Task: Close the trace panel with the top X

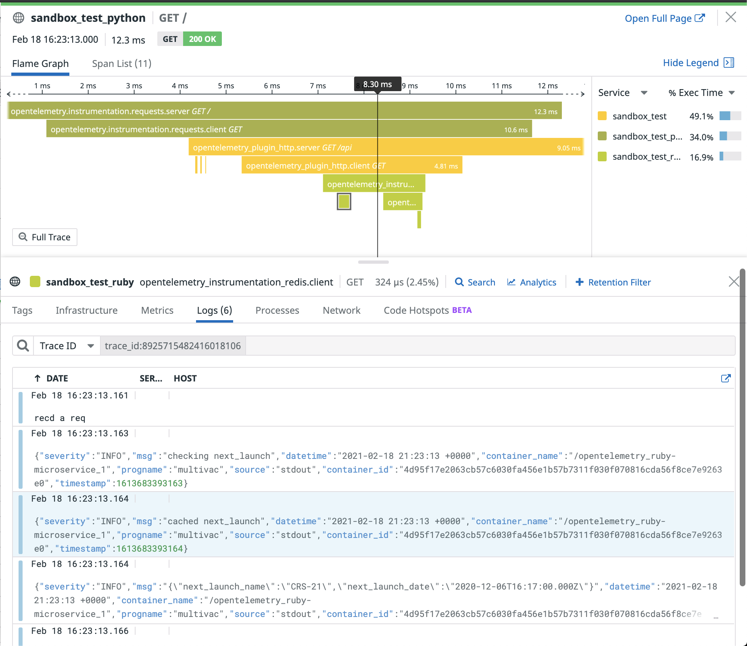Action: tap(730, 17)
